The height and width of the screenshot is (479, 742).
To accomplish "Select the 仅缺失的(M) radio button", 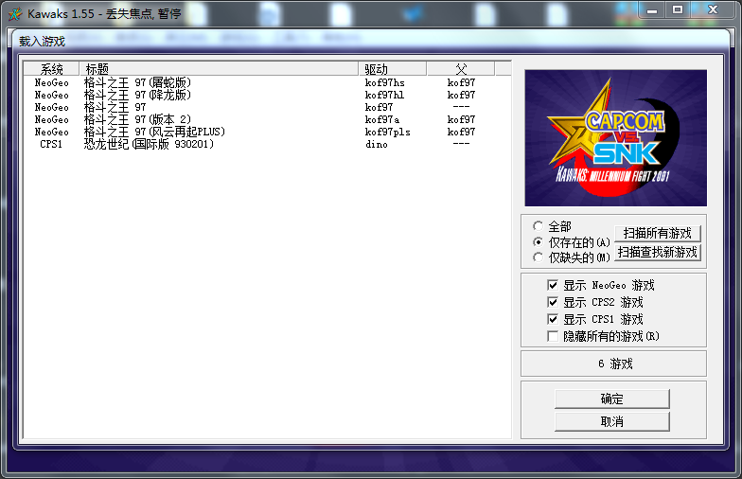I will tap(538, 257).
